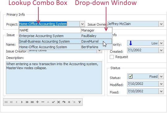Open the Modified date dropdown arrow
Viewport: 167px width, 113px height.
point(161,84)
